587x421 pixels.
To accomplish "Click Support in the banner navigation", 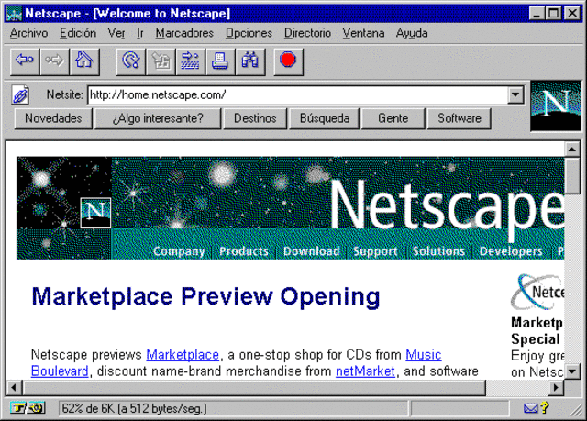I will coord(375,251).
